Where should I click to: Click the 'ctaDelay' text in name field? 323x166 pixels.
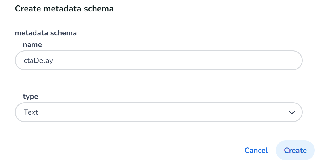click(38, 60)
